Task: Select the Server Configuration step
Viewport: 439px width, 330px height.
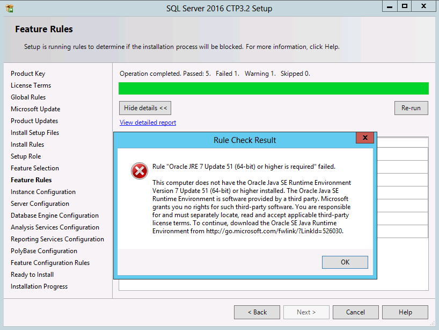Action: (x=40, y=204)
